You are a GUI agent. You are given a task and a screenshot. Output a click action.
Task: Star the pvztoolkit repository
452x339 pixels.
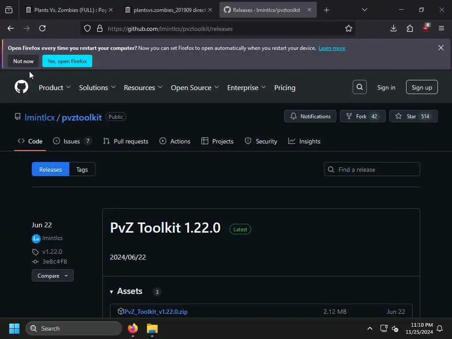[413, 116]
